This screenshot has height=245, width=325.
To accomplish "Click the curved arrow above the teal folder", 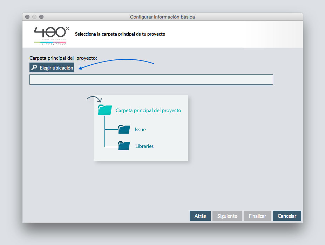I will click(94, 99).
